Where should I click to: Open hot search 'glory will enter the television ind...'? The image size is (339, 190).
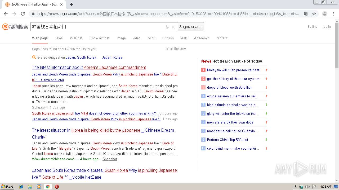click(233, 113)
